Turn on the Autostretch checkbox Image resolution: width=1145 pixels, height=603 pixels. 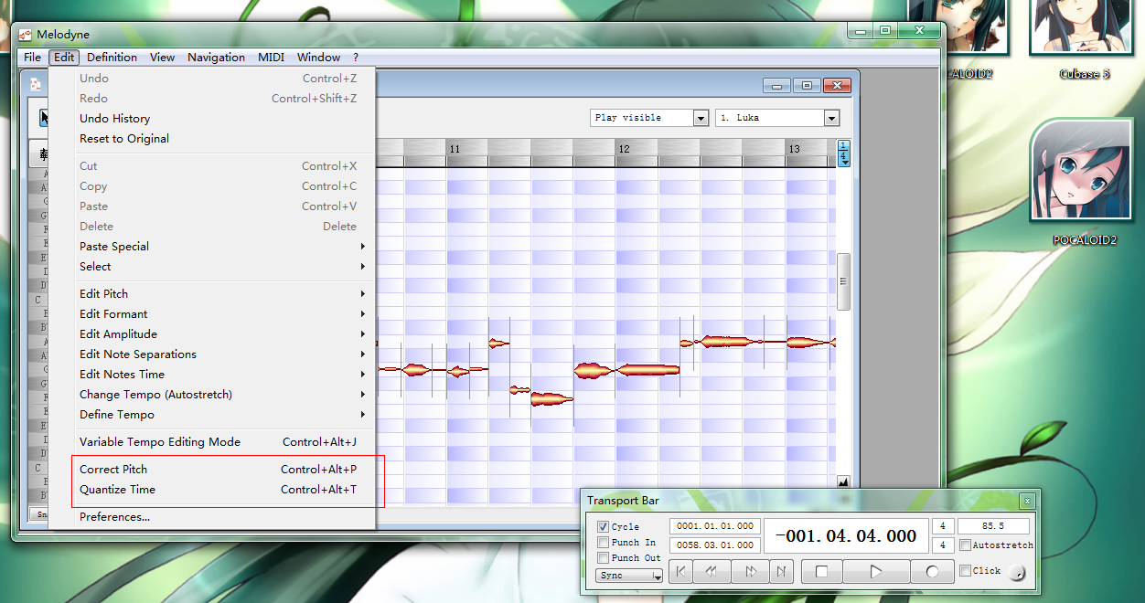[x=965, y=545]
